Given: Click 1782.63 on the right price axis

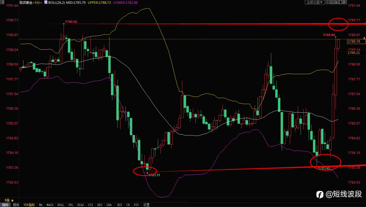Looking at the screenshot, I should (x=354, y=182).
